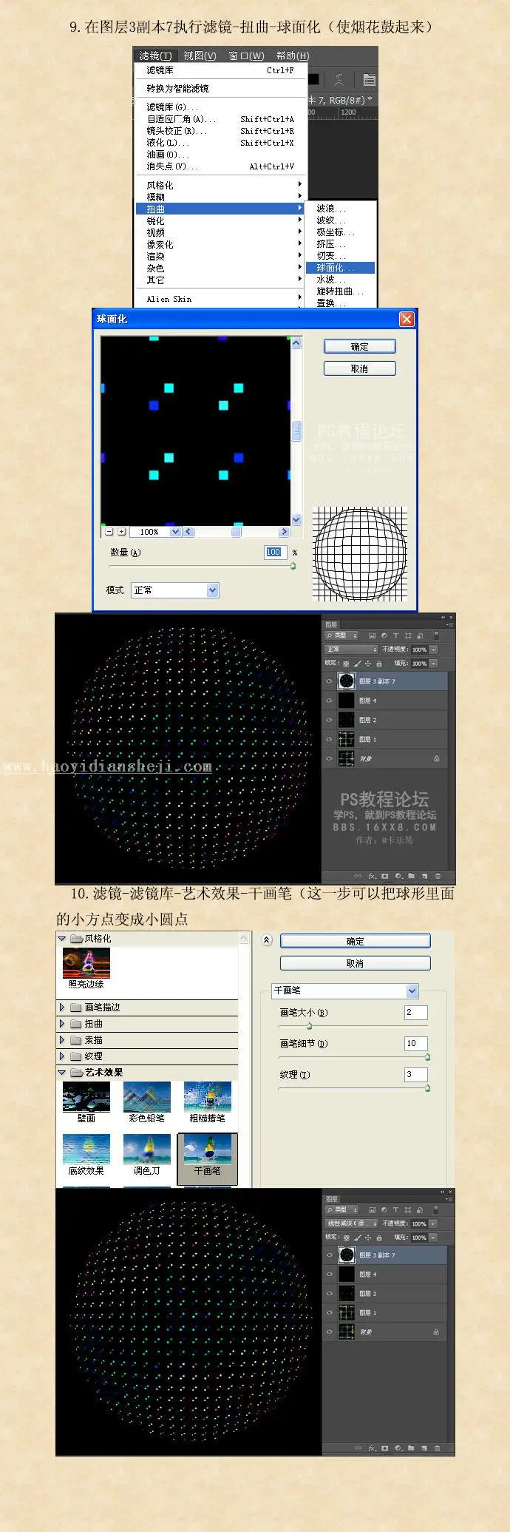Hide 图层 3 副本 7 in lower layers panel
The height and width of the screenshot is (1532, 510).
[329, 1255]
